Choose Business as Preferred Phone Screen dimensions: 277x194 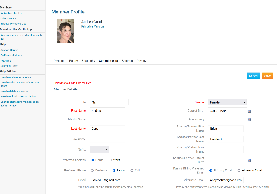(92, 170)
